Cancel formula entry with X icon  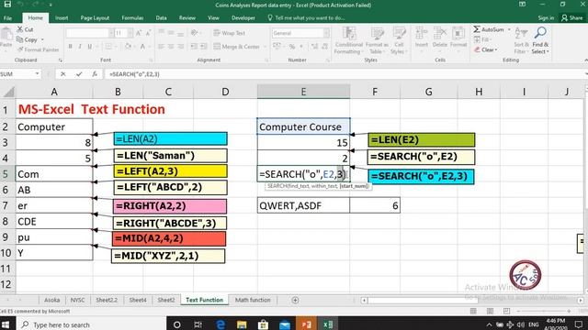click(63, 74)
